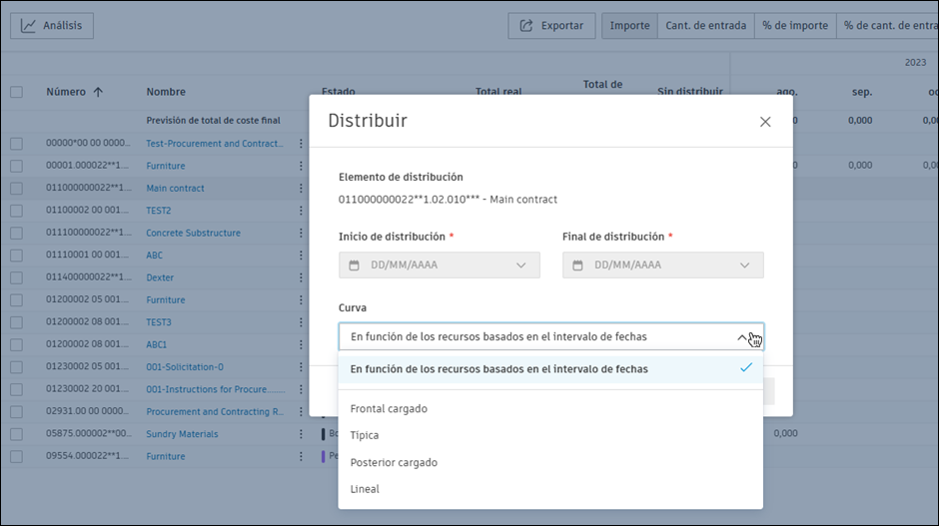
Task: Open the more menu for 00001.000022 Furniture row
Action: pos(301,166)
